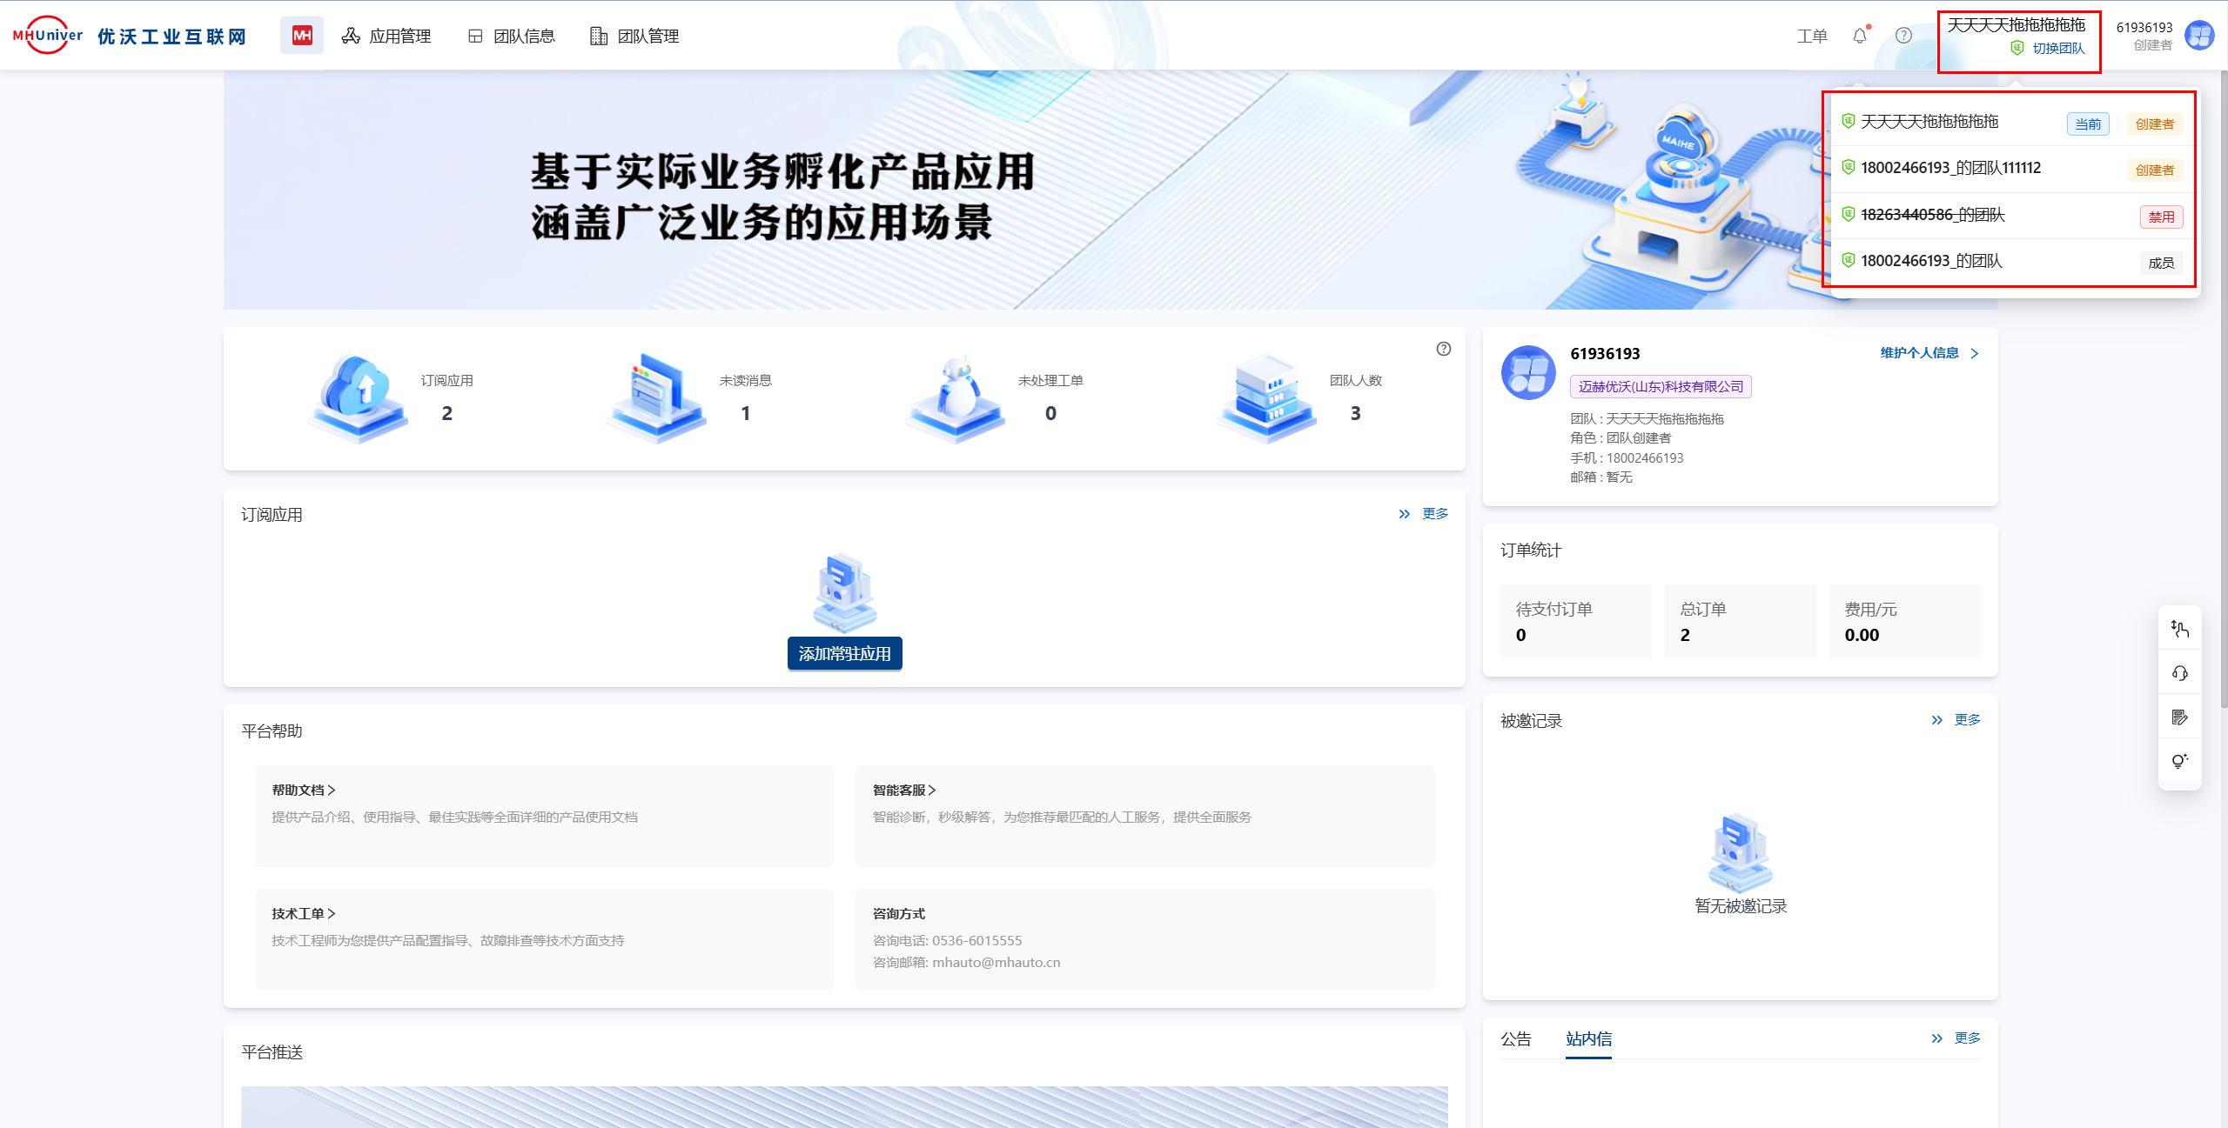The image size is (2228, 1128).
Task: Open the help question mark icon in header
Action: click(1903, 36)
